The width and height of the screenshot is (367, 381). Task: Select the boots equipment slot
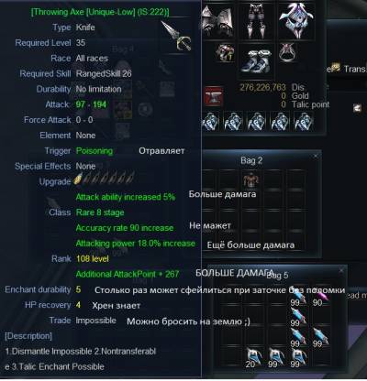click(256, 61)
